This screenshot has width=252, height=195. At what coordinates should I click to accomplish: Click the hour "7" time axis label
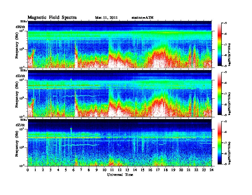pyautogui.click(x=81, y=170)
